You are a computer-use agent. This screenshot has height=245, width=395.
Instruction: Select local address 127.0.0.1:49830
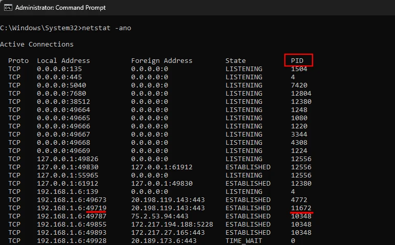pos(68,167)
